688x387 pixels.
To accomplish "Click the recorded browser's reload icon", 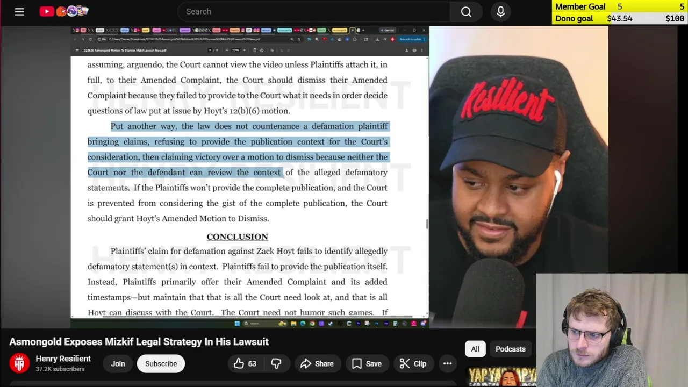I will click(x=90, y=39).
